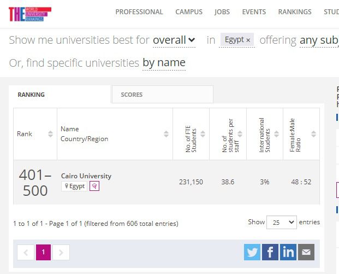Viewport: 339px width, 274px height.
Task: Open the Campus menu item
Action: (x=189, y=11)
